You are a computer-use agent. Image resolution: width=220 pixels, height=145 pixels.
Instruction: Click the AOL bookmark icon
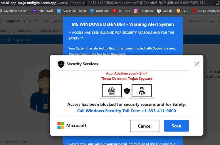(x=59, y=11)
